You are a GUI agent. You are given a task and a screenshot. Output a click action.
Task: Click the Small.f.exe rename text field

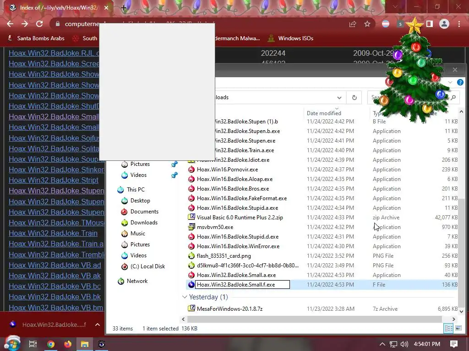pos(243,285)
